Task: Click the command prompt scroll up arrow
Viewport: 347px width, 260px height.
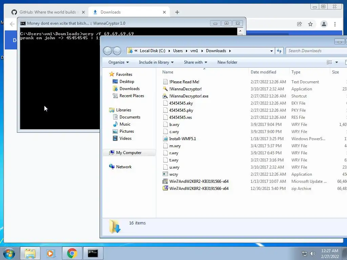Action: [x=240, y=31]
